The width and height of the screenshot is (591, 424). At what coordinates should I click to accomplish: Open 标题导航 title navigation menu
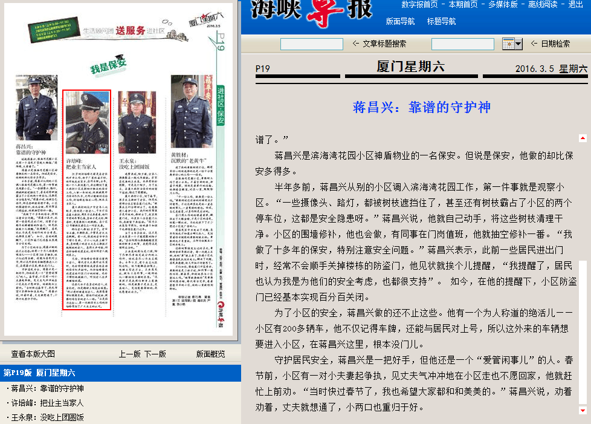441,21
